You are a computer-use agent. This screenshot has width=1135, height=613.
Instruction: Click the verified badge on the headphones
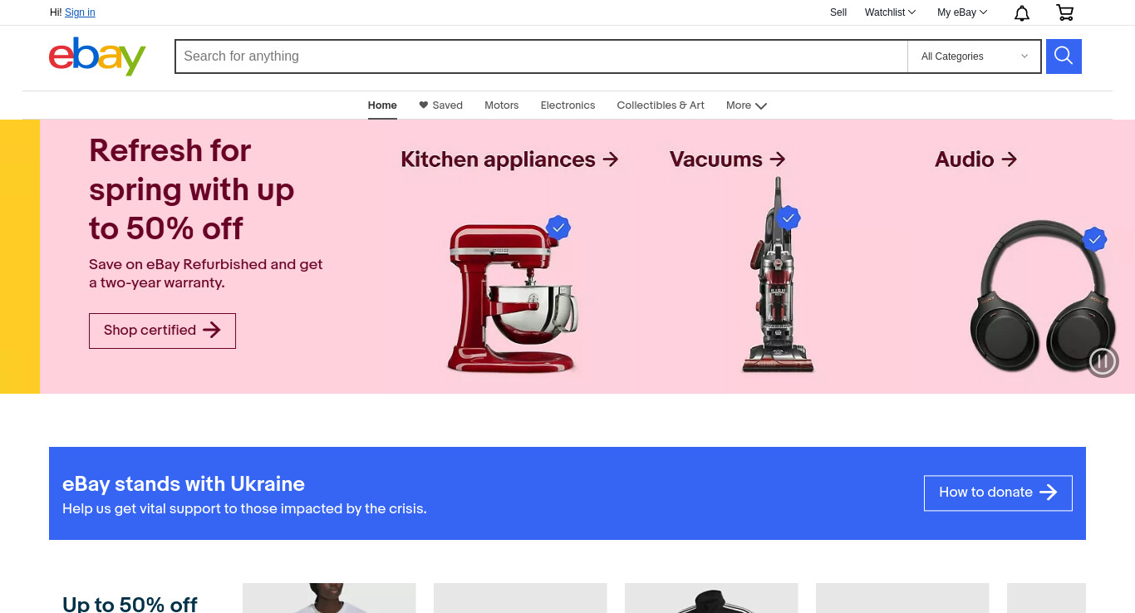point(1095,239)
